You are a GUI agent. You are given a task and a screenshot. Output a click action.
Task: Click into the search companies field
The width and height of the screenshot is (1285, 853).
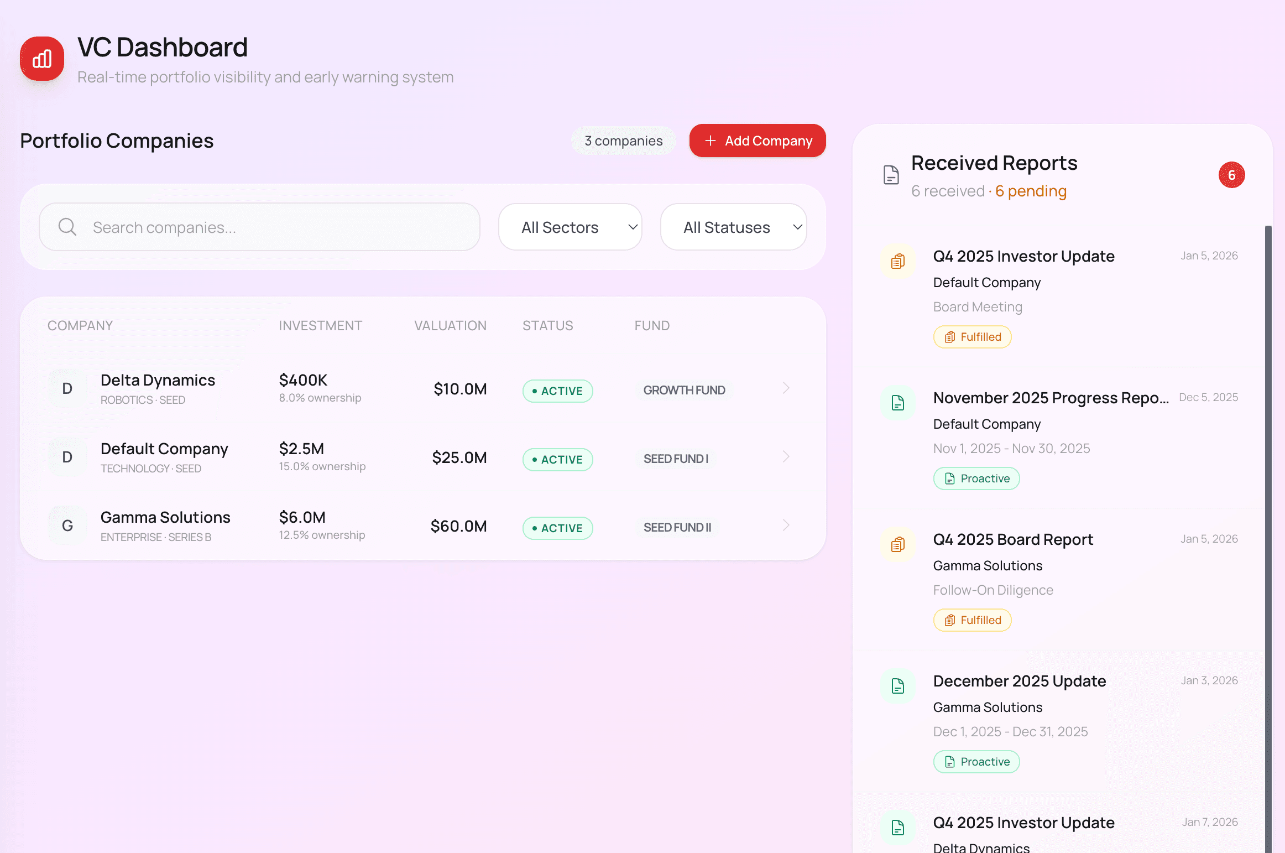click(260, 227)
